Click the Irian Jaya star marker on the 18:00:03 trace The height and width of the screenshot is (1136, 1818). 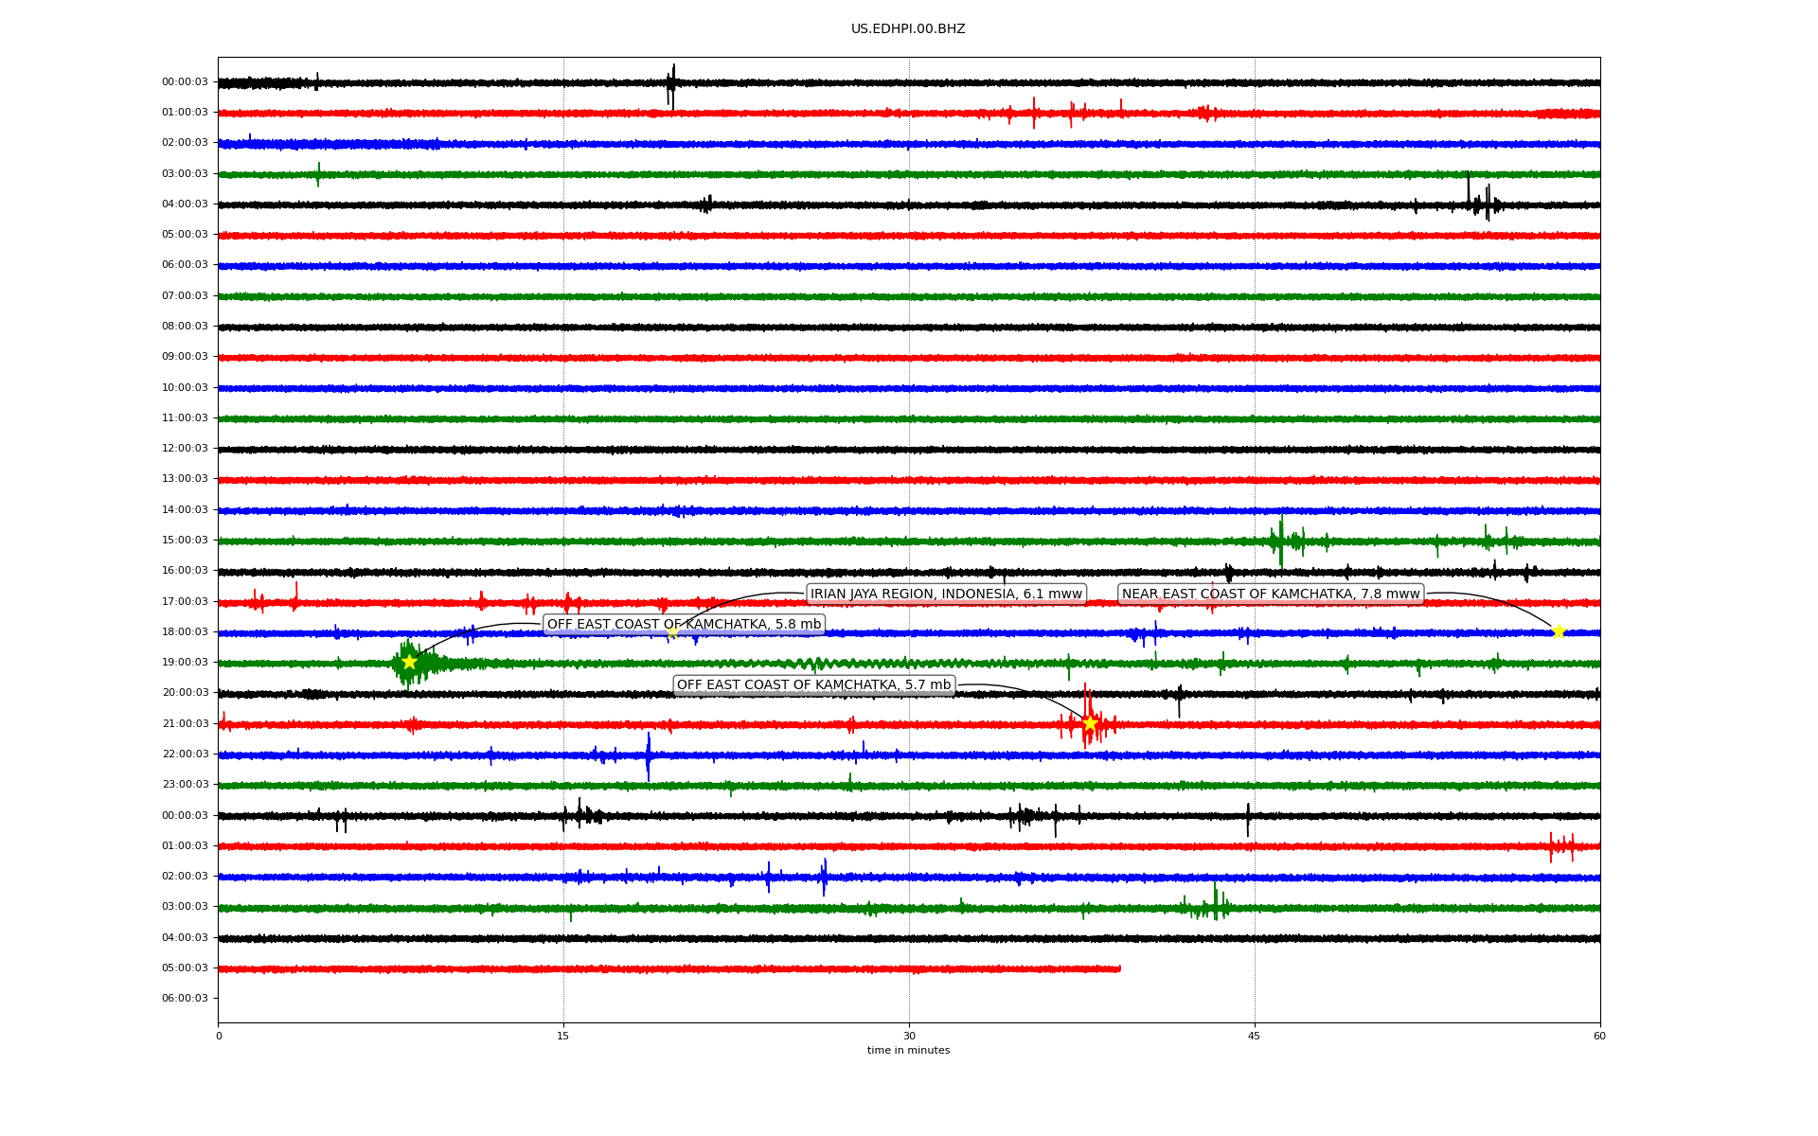pyautogui.click(x=672, y=632)
